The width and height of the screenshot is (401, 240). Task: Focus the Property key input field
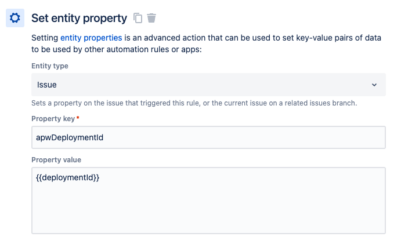click(x=208, y=137)
